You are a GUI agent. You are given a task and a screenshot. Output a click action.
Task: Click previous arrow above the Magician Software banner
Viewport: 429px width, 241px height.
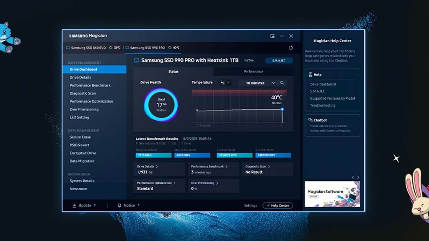point(353,177)
